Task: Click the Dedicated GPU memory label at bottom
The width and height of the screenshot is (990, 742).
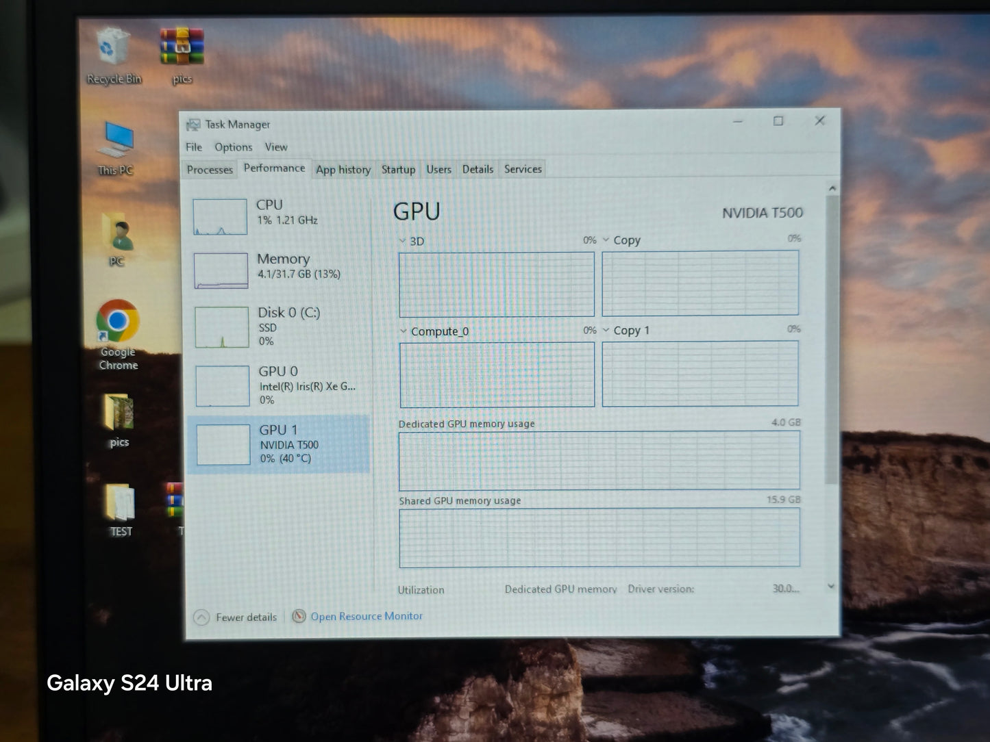Action: [560, 589]
